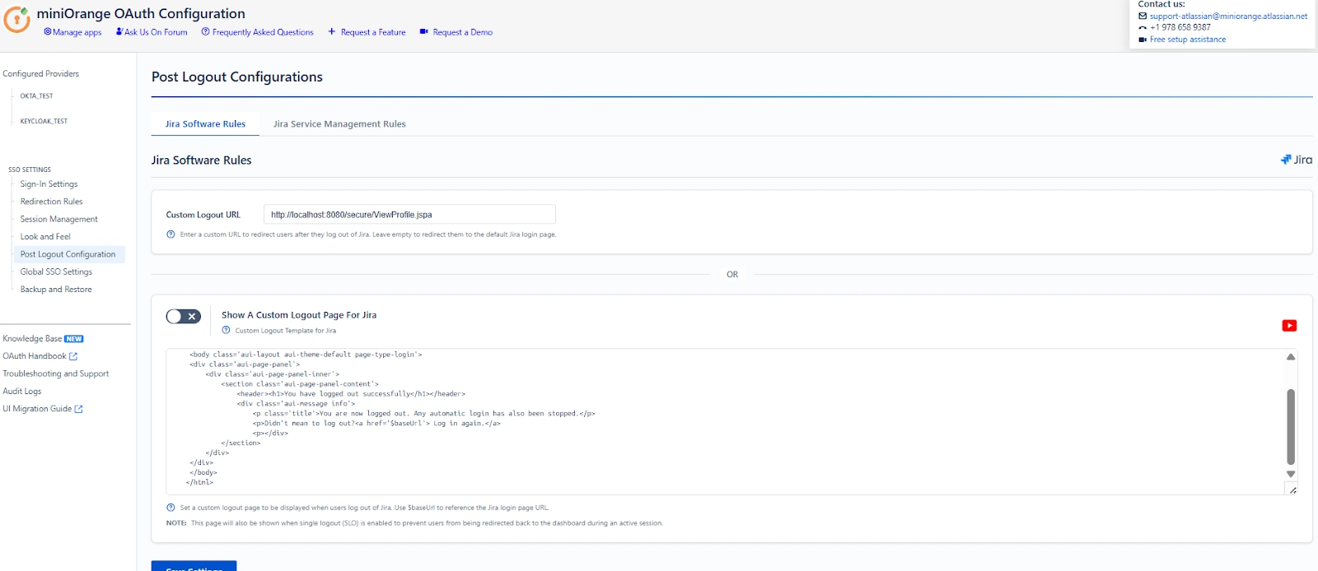Click the SSO SETTINGS section label
1318x571 pixels.
(x=30, y=169)
